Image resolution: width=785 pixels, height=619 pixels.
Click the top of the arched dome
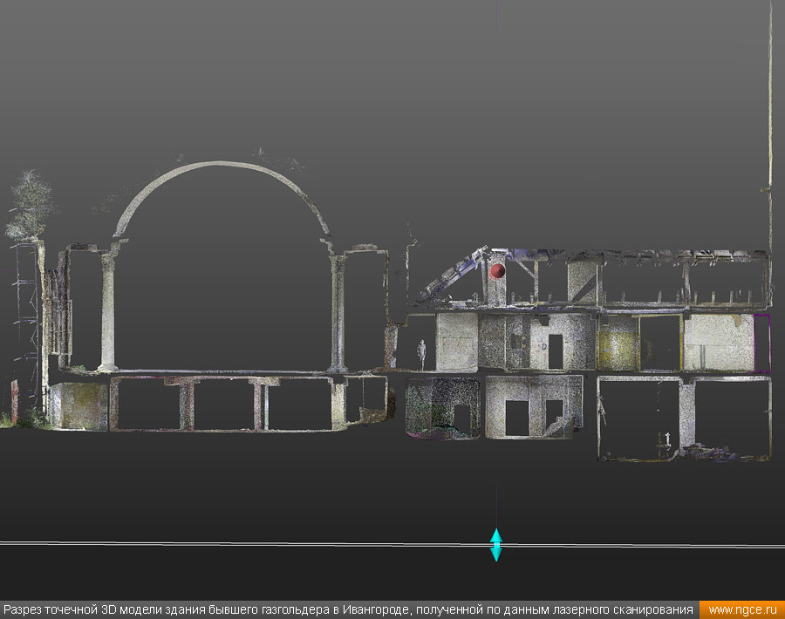[222, 164]
